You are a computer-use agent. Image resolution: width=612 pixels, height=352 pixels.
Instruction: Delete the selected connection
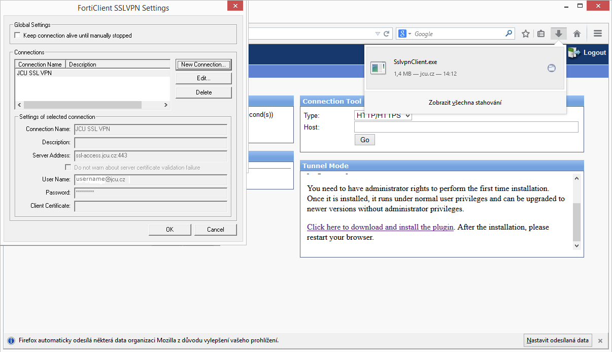point(203,92)
